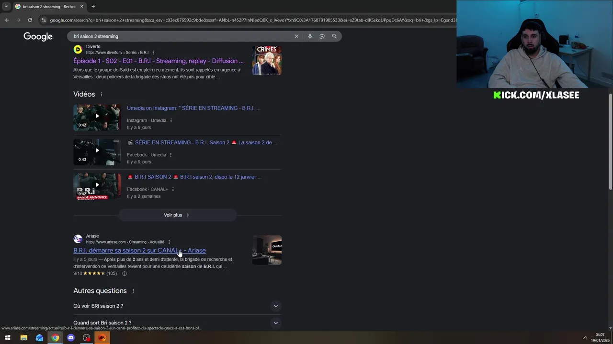Open Épisode 1 - S02 - E01 B.R.I link
Image resolution: width=613 pixels, height=344 pixels.
tap(159, 61)
